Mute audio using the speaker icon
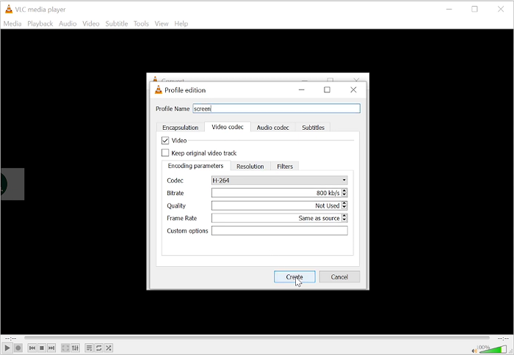This screenshot has width=514, height=355. [x=474, y=351]
